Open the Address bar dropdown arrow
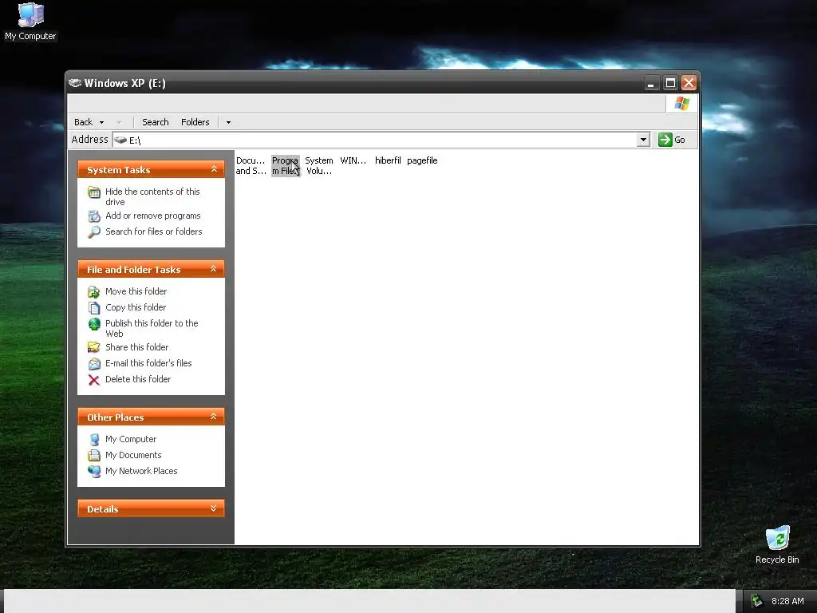This screenshot has width=817, height=613. click(644, 140)
